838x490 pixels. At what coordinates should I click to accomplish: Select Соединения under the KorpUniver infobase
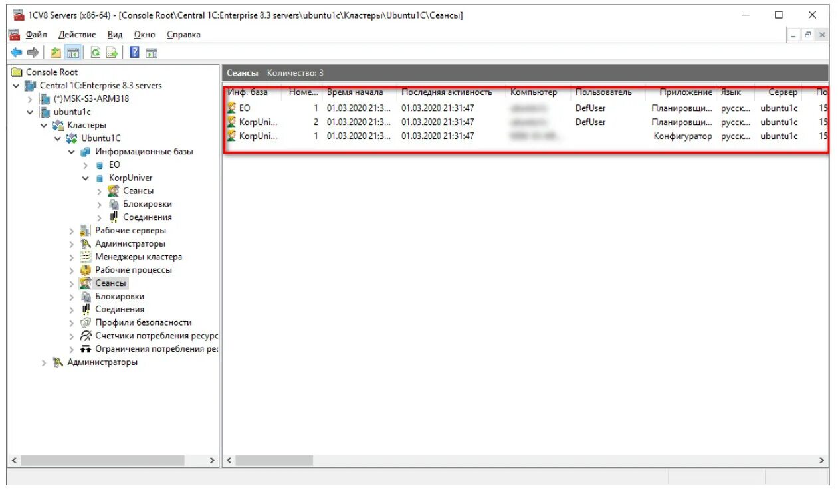[147, 217]
